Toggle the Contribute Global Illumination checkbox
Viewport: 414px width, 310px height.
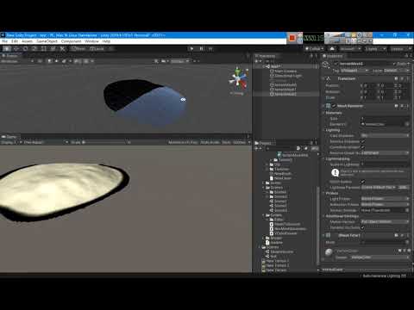pos(363,147)
